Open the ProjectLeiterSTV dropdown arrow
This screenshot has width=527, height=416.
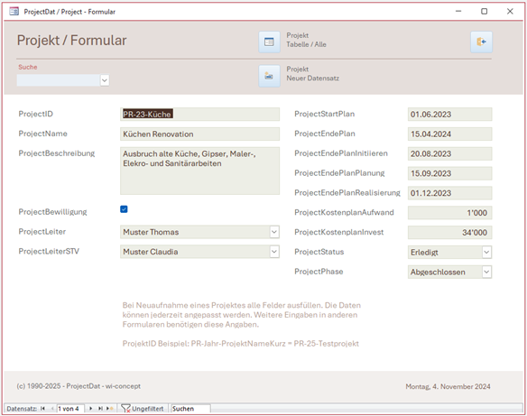tap(274, 252)
